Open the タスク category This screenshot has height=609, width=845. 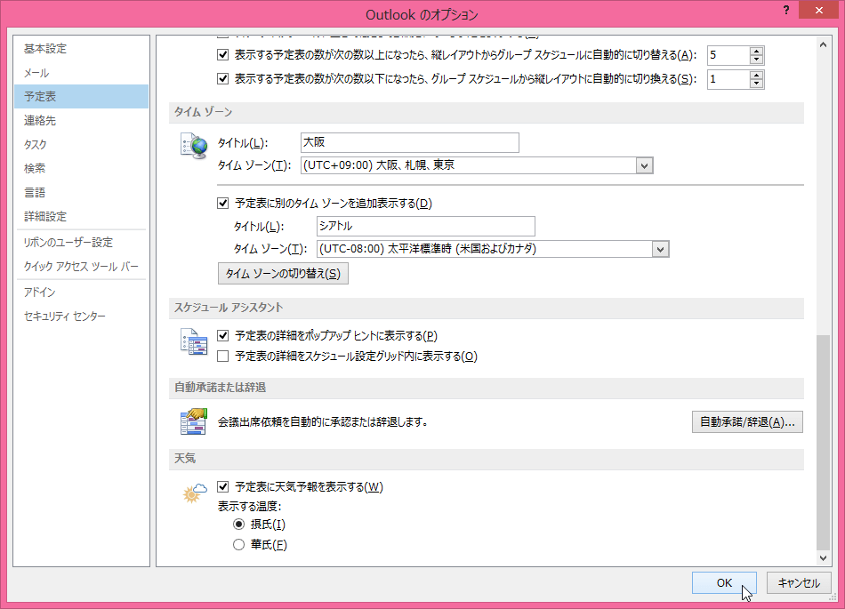pos(81,144)
